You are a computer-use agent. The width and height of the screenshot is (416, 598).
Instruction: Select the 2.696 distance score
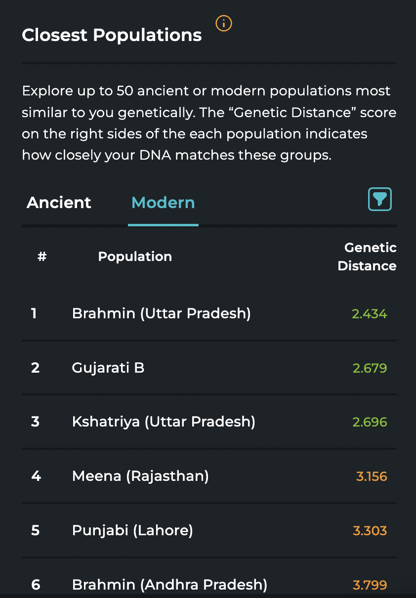pyautogui.click(x=370, y=423)
